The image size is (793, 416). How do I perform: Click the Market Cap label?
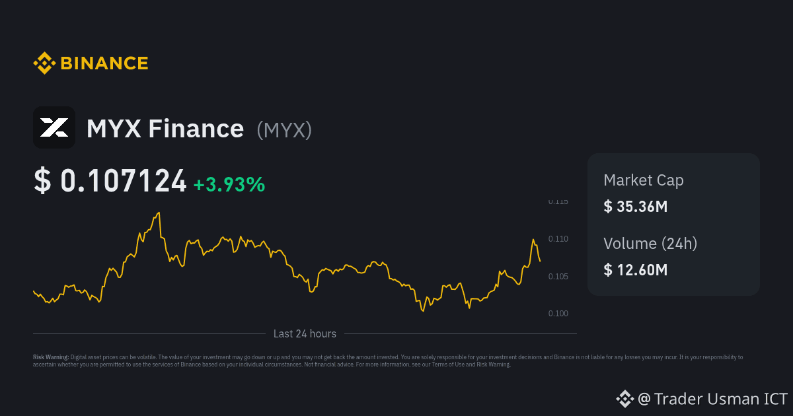(x=644, y=180)
